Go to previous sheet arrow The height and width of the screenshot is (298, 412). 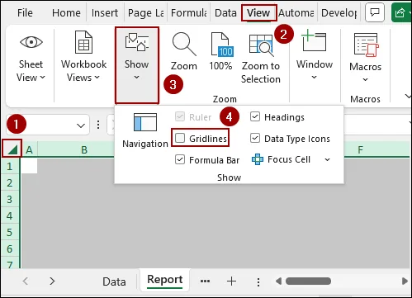pyautogui.click(x=26, y=281)
